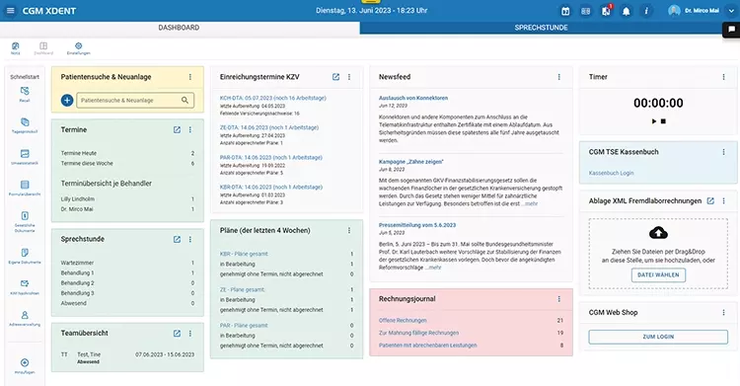Click 'Patienten mit abrechenbaren Leistungen' link

pyautogui.click(x=427, y=346)
